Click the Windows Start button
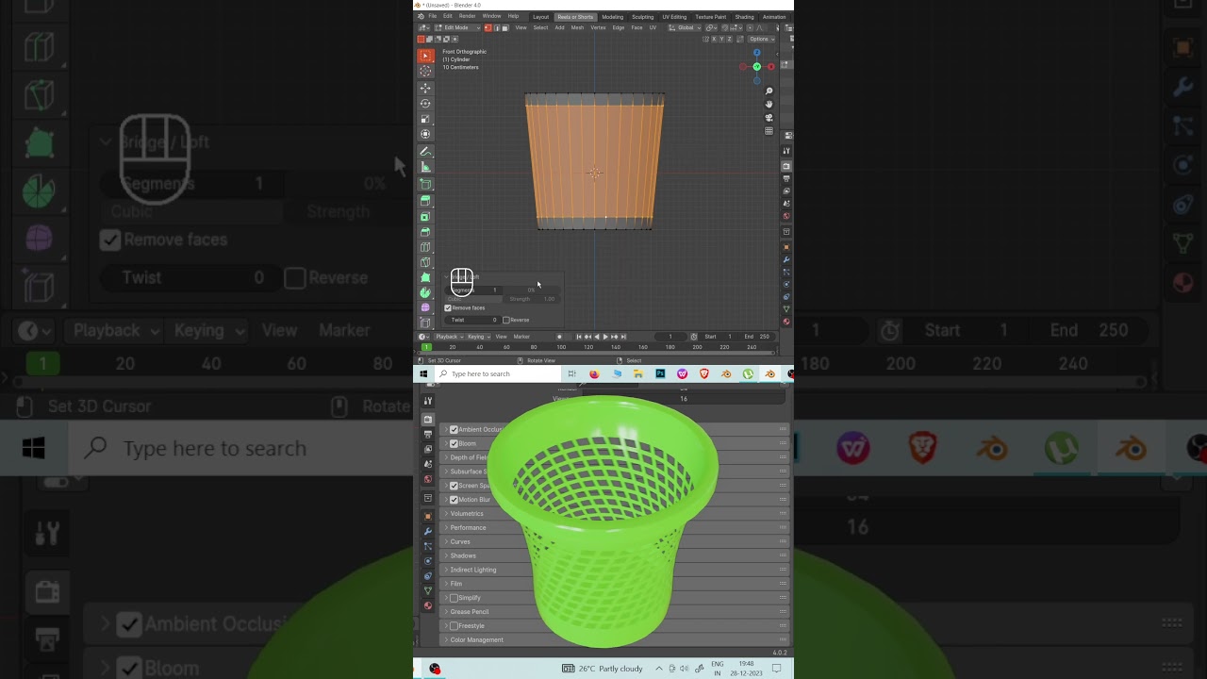This screenshot has width=1207, height=679. click(x=423, y=374)
